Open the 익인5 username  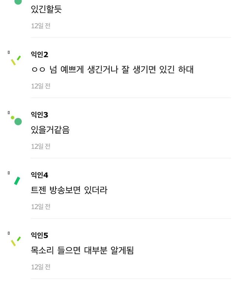click(x=40, y=235)
